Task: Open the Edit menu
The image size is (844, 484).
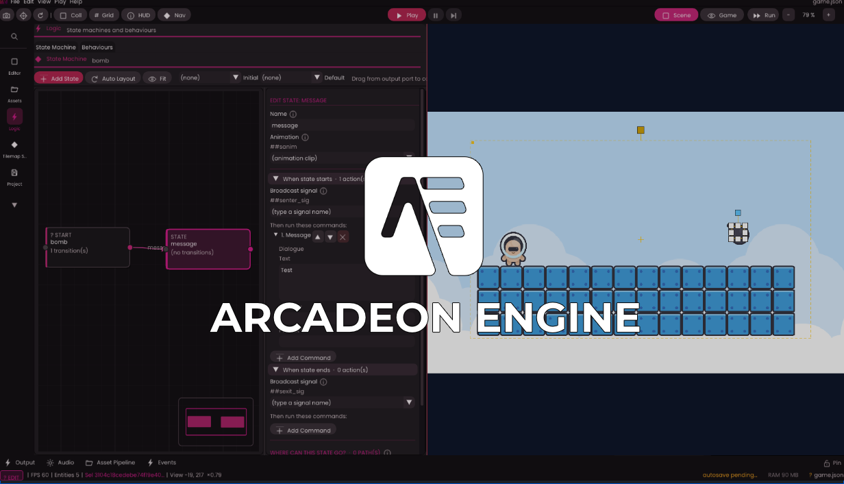Action: click(29, 3)
